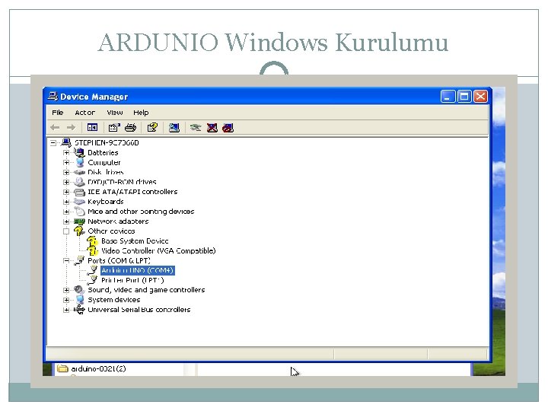The image size is (548, 411).
Task: Open the File menu
Action: pos(58,113)
